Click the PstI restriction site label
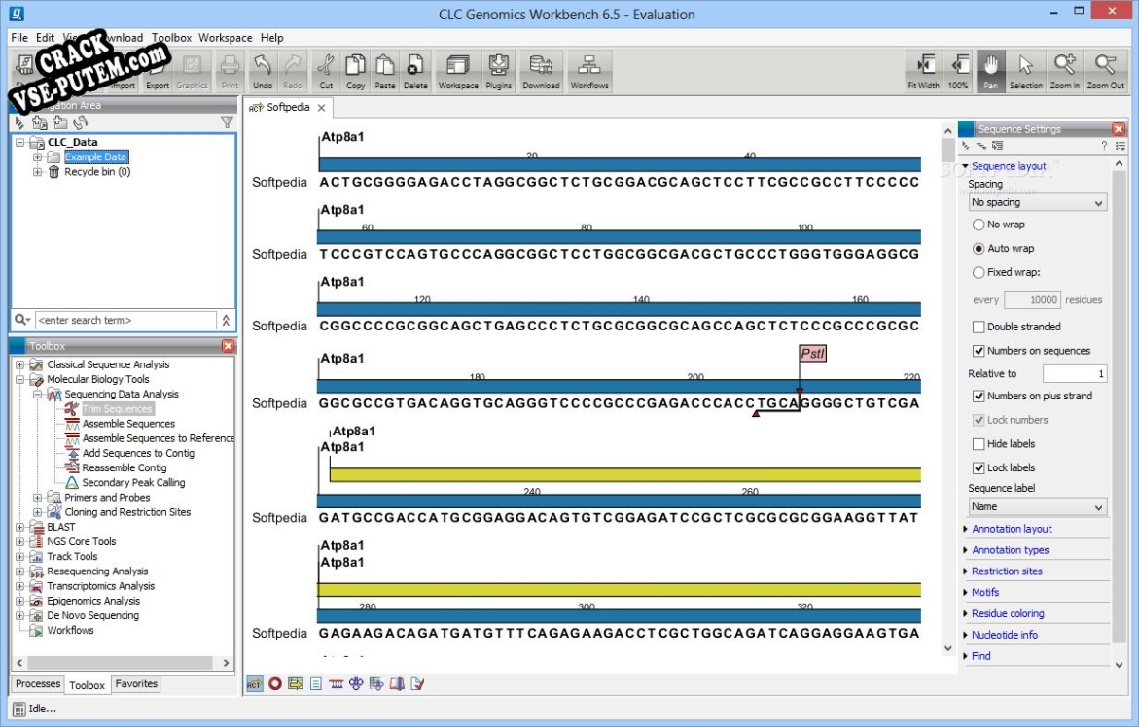This screenshot has width=1139, height=727. 812,354
